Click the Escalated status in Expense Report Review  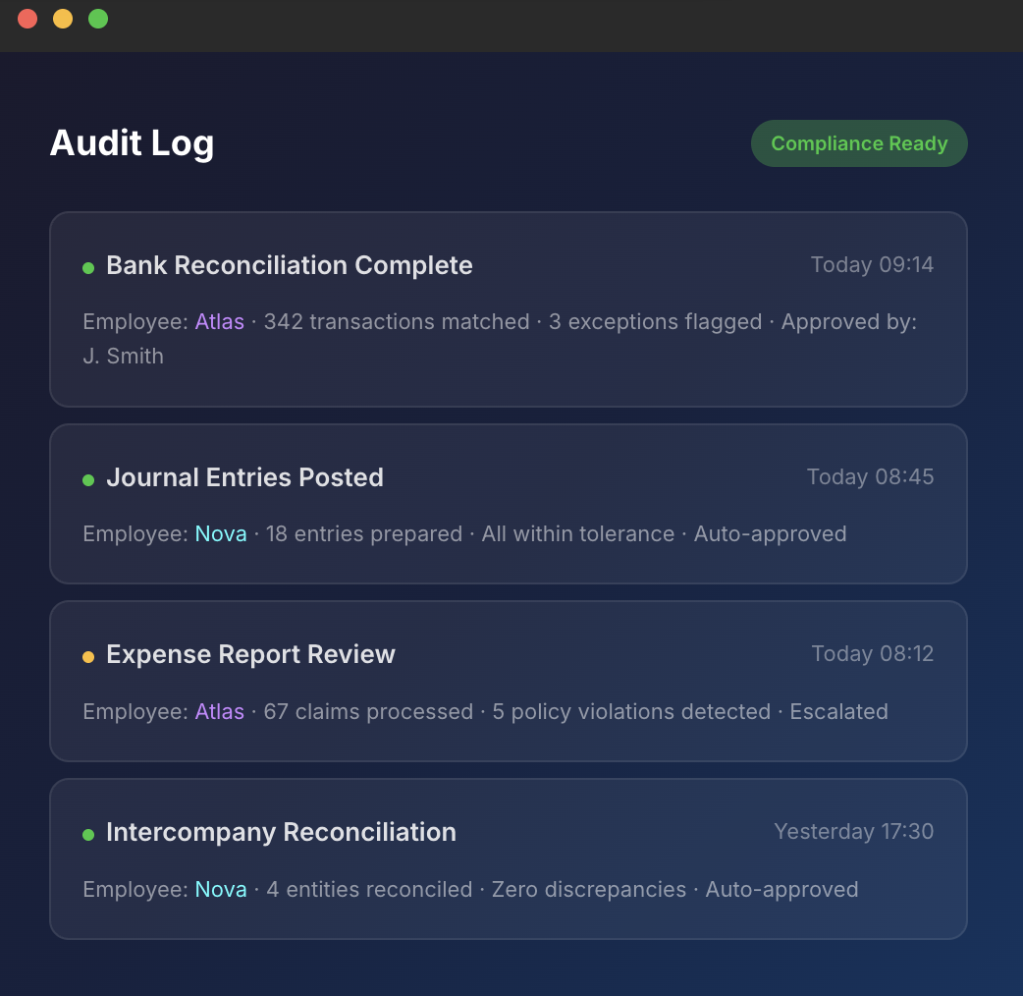pyautogui.click(x=838, y=712)
